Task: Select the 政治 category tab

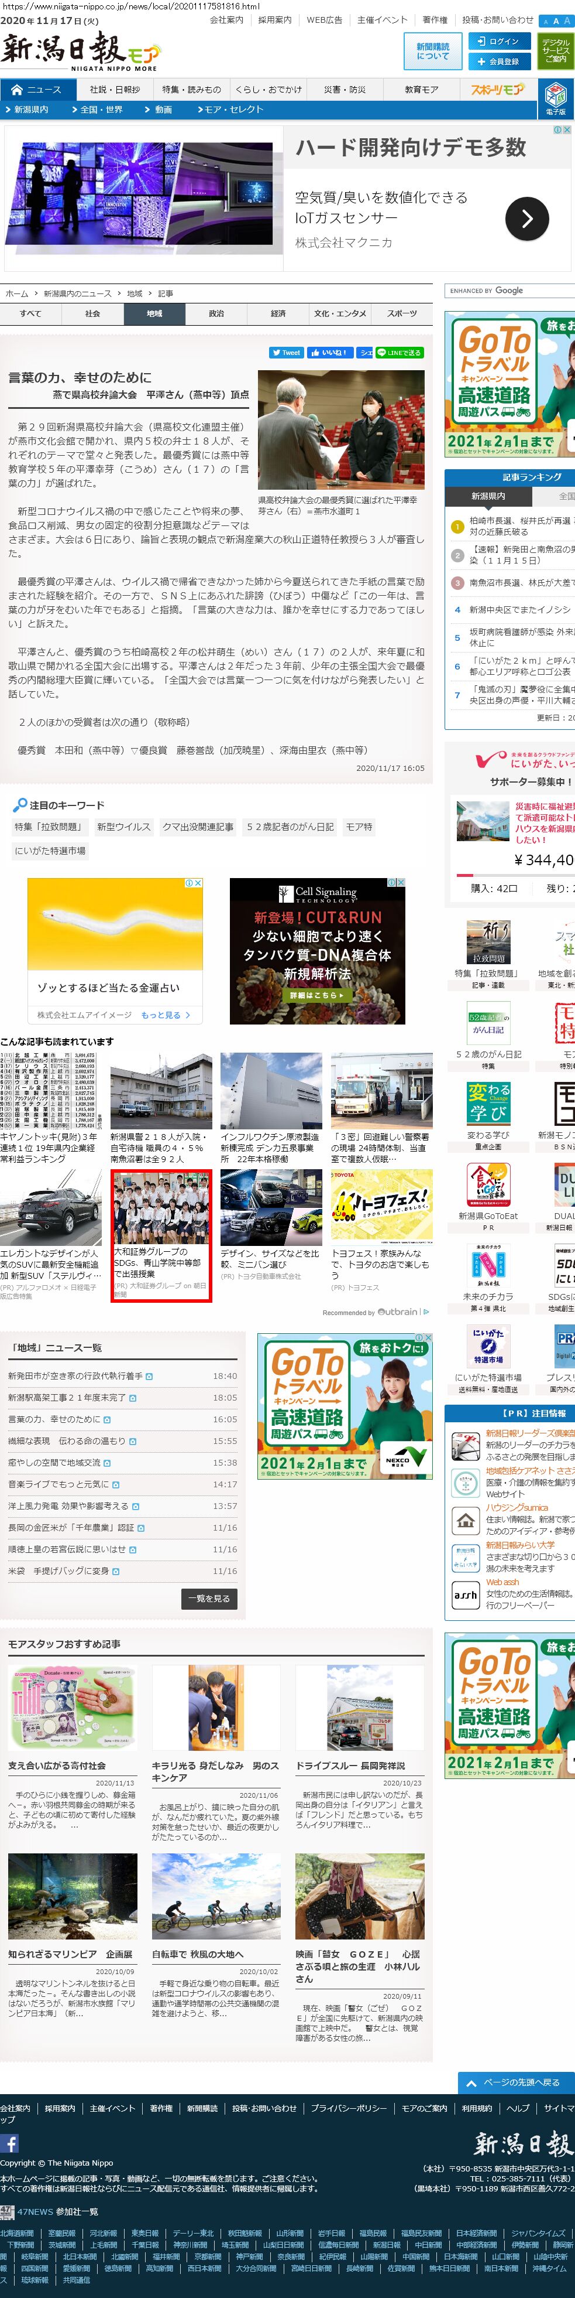Action: [216, 314]
